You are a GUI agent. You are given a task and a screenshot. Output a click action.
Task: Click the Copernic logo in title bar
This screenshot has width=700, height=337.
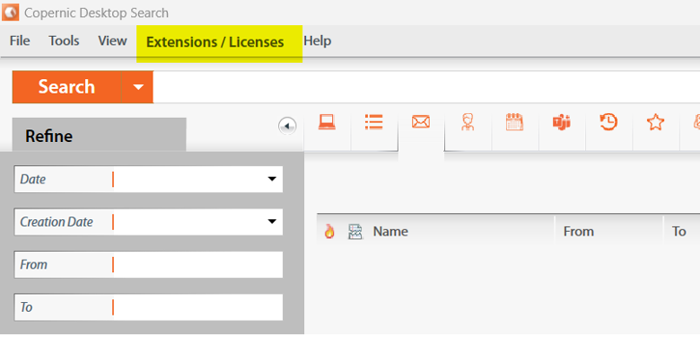(x=10, y=12)
